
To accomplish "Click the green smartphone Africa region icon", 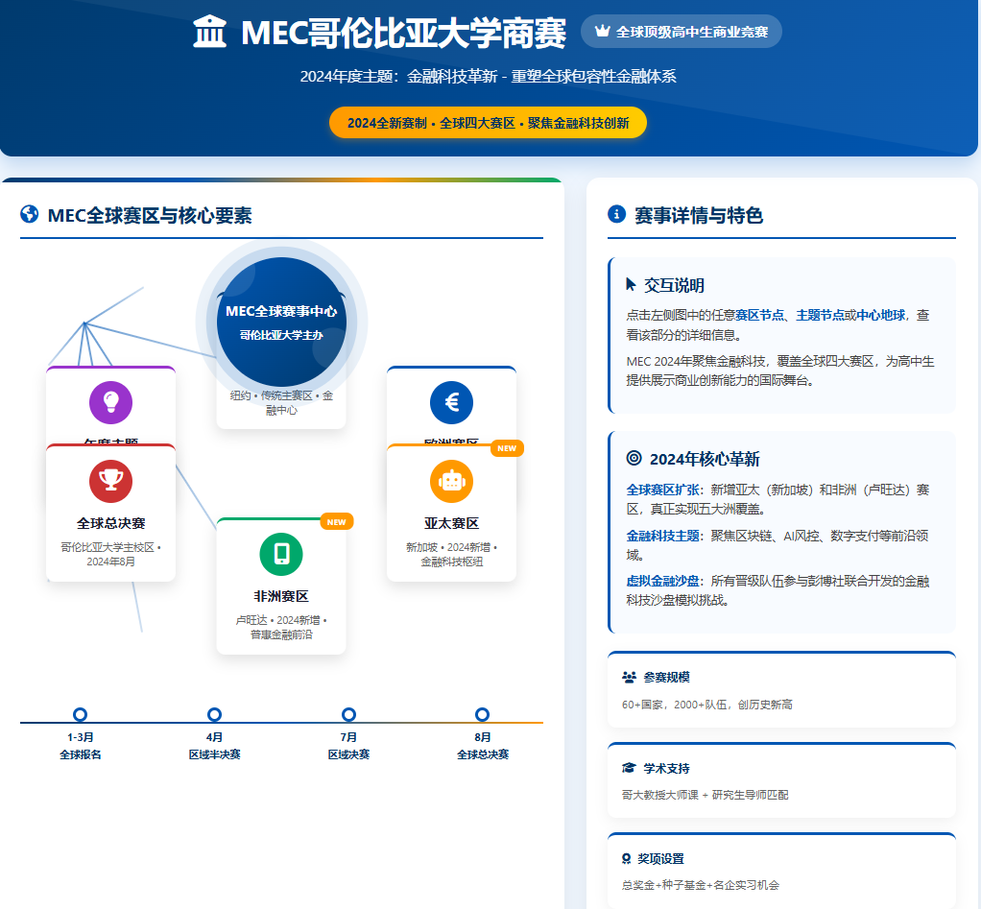I will tap(281, 554).
